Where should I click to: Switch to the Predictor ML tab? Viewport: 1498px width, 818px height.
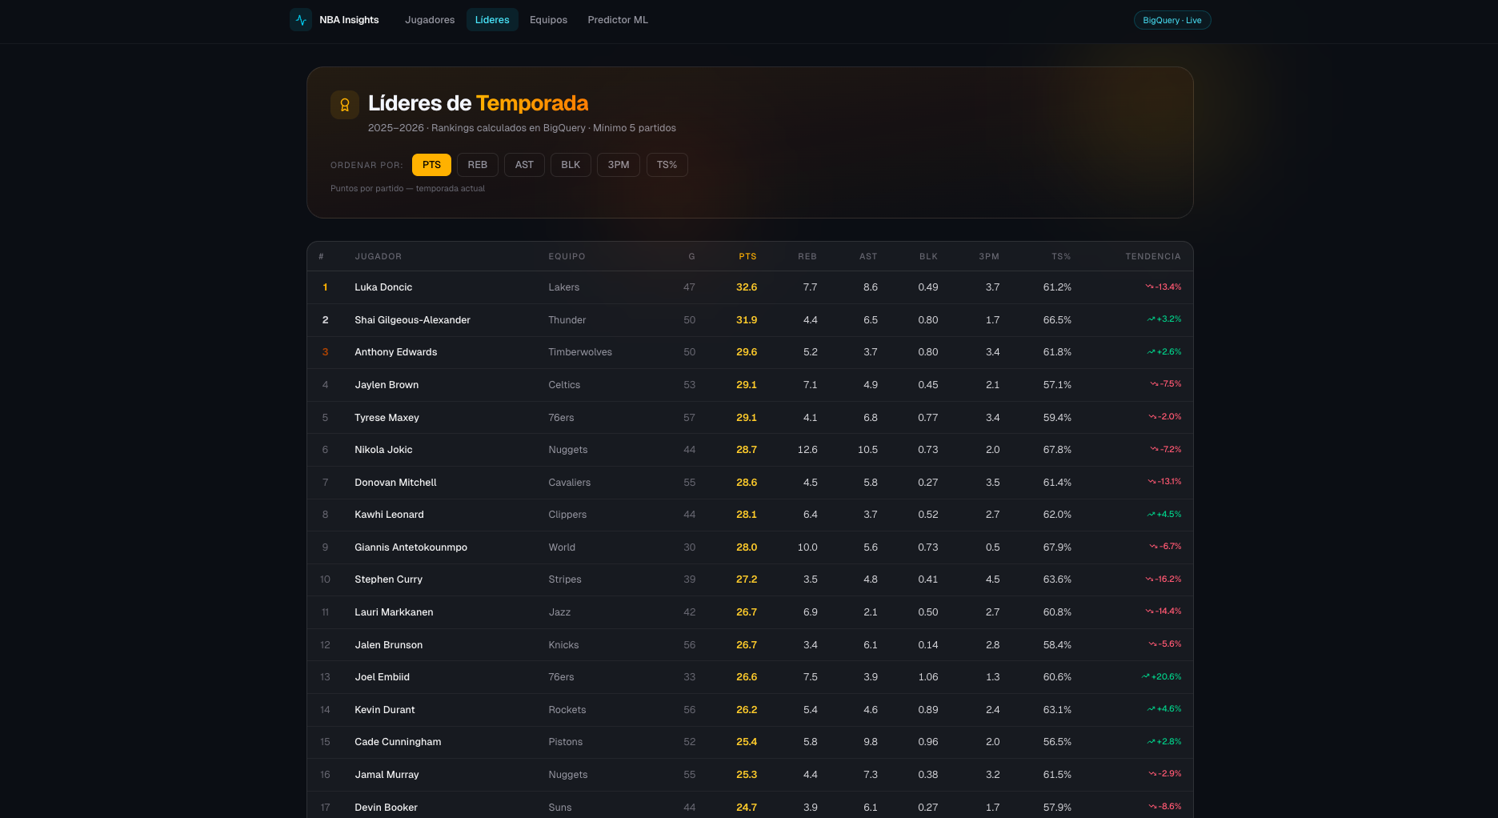pos(618,20)
